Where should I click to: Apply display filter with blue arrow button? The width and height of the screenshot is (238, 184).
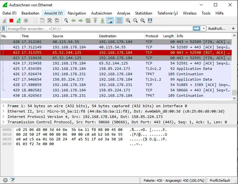coord(197,28)
